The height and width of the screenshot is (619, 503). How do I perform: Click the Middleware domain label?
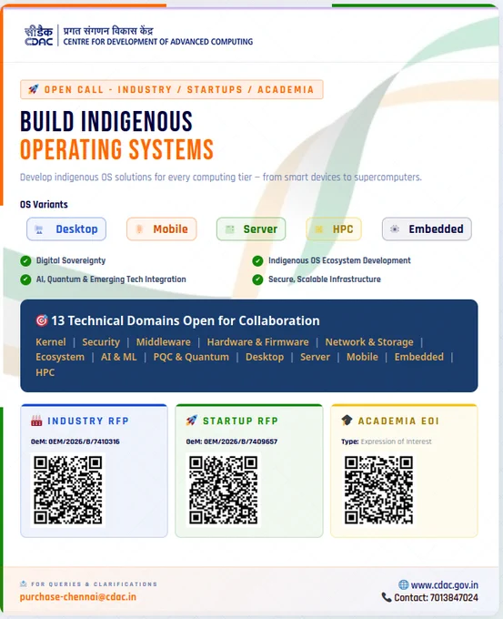[x=164, y=342]
